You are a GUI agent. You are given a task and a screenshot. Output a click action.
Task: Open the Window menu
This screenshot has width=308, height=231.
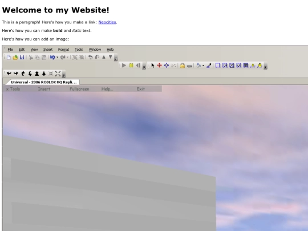point(95,50)
